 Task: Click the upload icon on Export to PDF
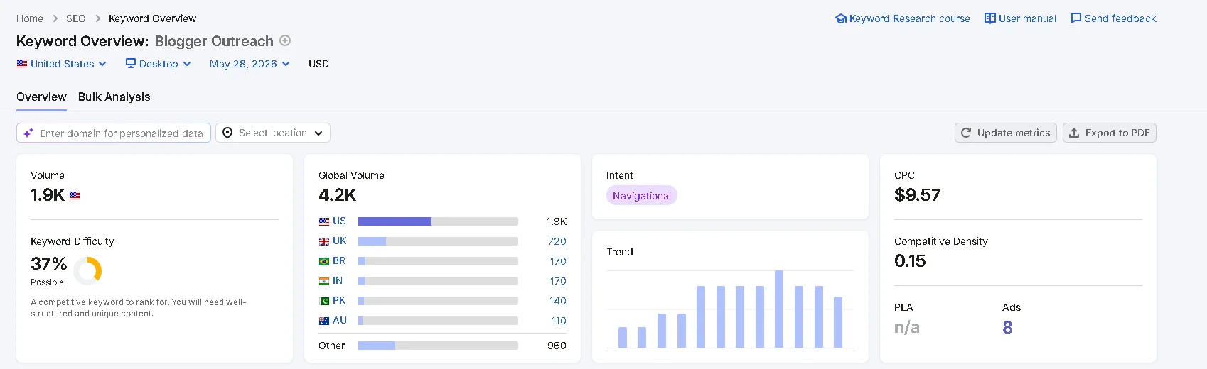(x=1074, y=133)
